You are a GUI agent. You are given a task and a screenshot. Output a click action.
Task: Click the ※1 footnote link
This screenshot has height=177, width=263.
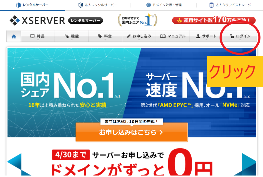click(x=117, y=96)
